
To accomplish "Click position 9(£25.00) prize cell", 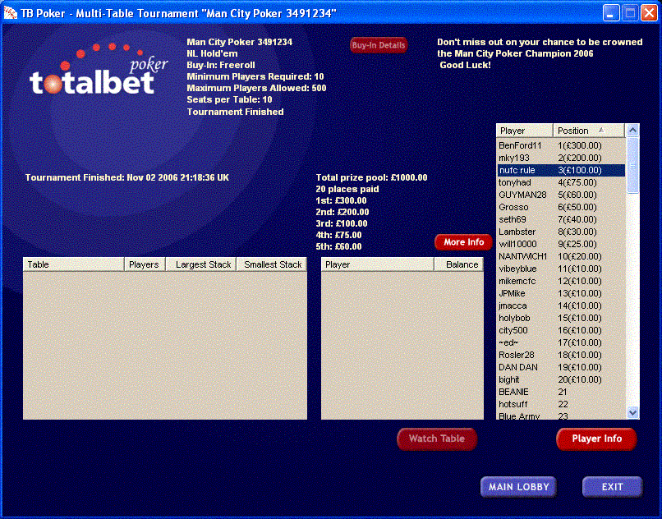I will coord(577,244).
